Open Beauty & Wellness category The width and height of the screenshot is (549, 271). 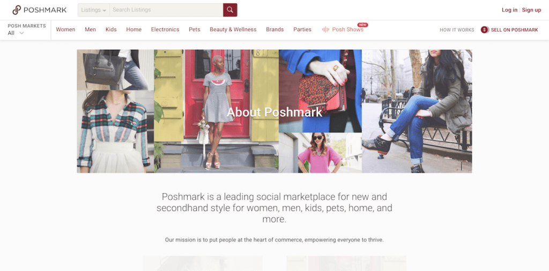pos(233,29)
